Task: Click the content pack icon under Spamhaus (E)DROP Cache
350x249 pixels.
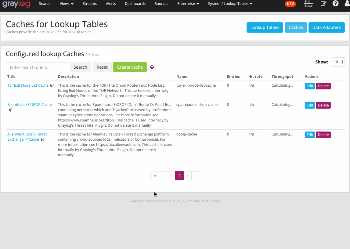Action: (10, 110)
